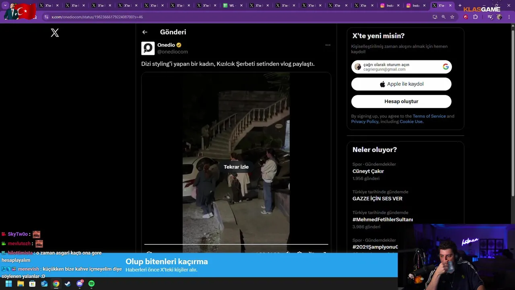Open Microsoft Store from the taskbar
Viewport: 515px width, 290px height.
32,284
